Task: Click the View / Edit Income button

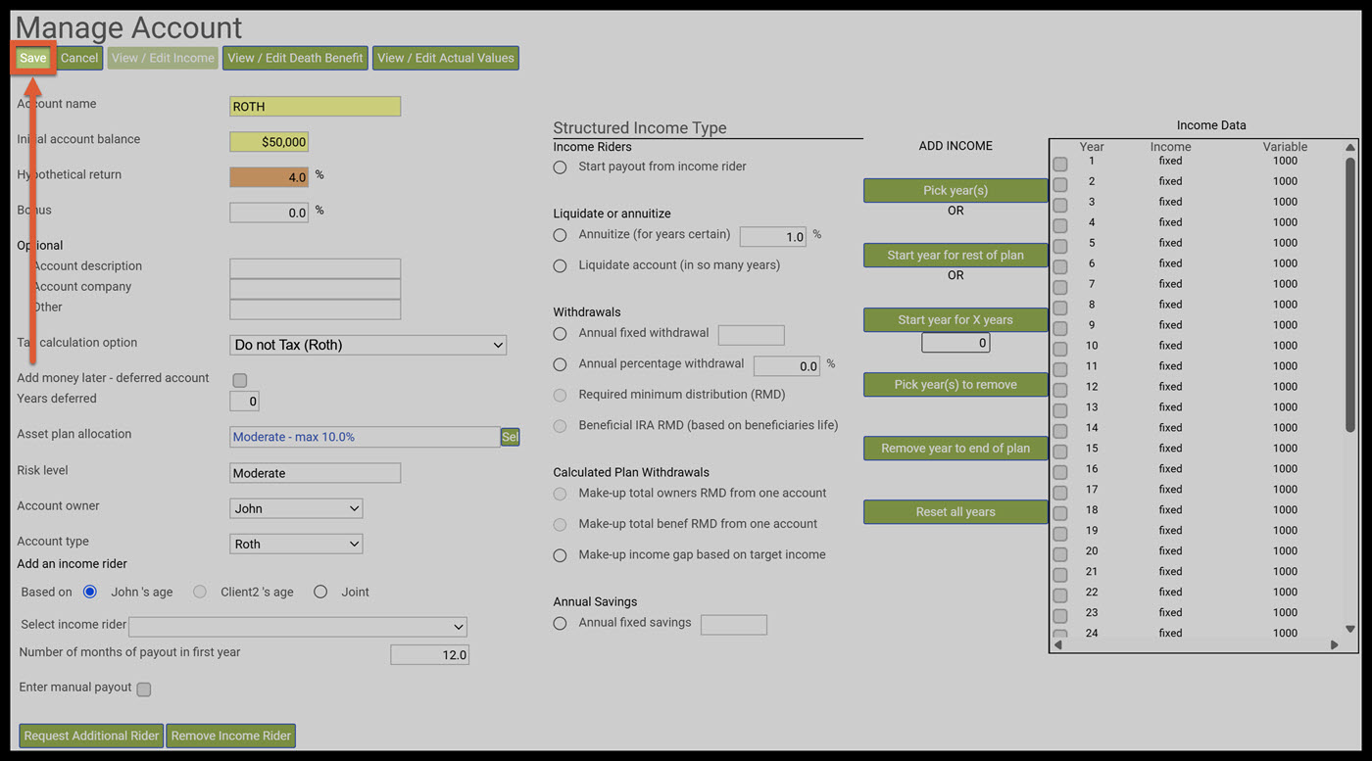Action: [163, 58]
